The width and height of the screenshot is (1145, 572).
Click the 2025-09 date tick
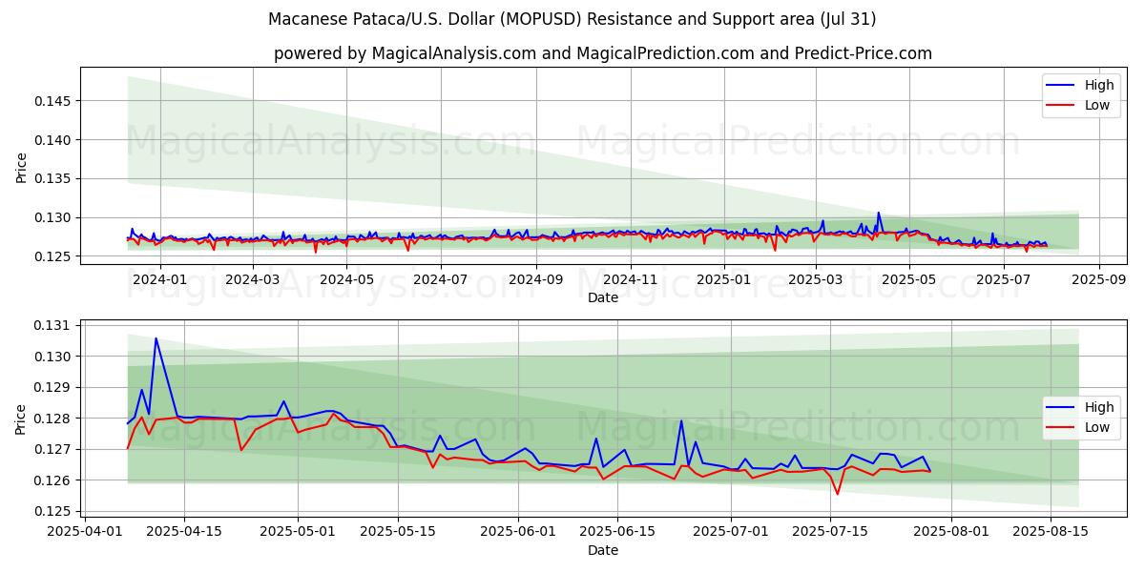1100,279
